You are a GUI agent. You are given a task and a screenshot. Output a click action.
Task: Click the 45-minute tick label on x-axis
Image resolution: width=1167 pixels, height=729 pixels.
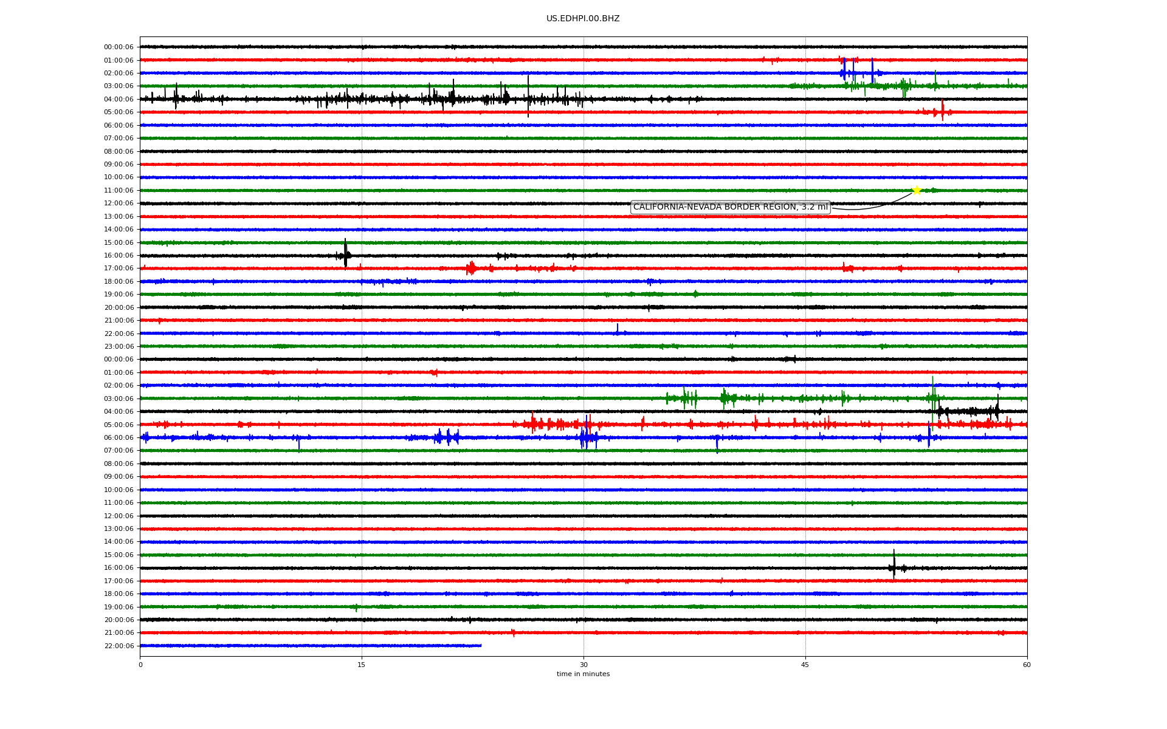[x=805, y=665]
